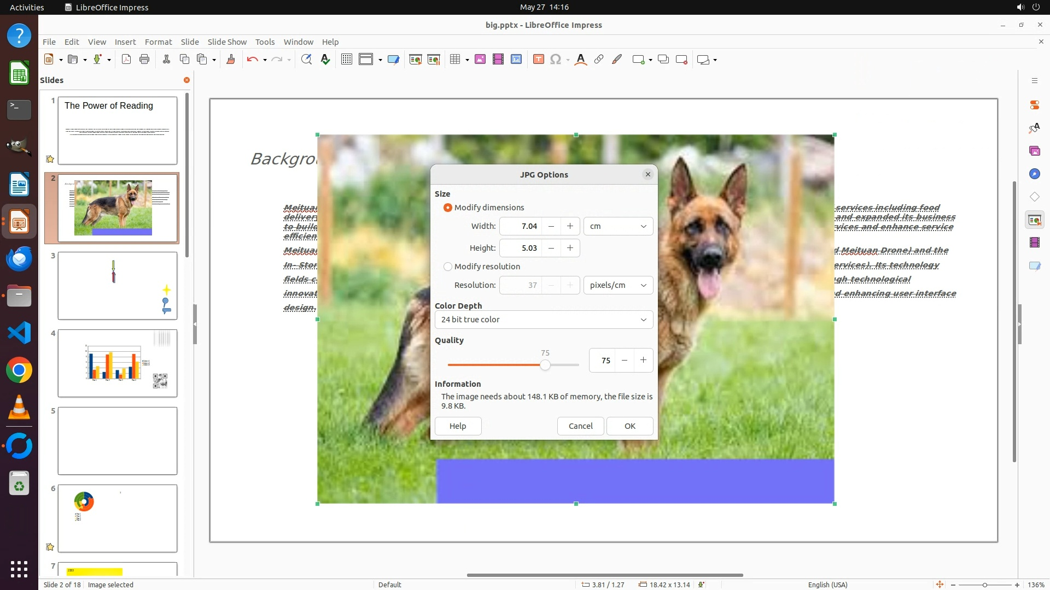
Task: Select the Modify resolution radio button
Action: [448, 267]
